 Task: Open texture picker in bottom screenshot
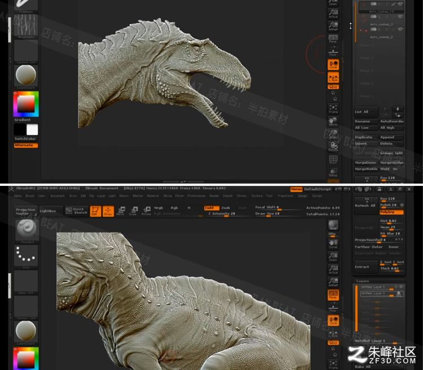pos(26,307)
